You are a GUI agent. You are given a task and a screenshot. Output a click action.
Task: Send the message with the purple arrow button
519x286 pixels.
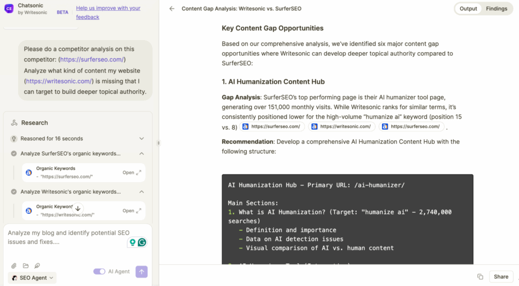coord(141,272)
